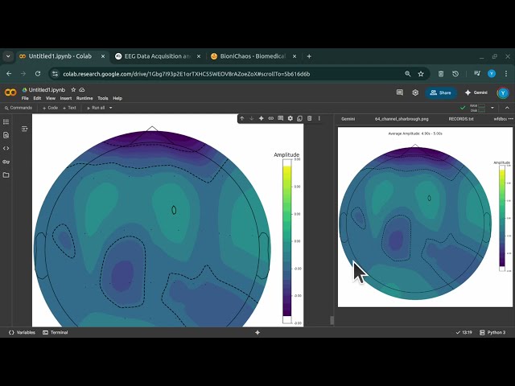This screenshot has height=386, width=515.
Task: Open the Find and replace sidebar icon
Action: click(x=6, y=135)
